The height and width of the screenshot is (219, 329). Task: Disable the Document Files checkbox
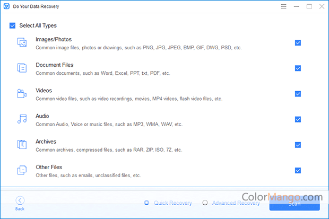[x=298, y=68]
